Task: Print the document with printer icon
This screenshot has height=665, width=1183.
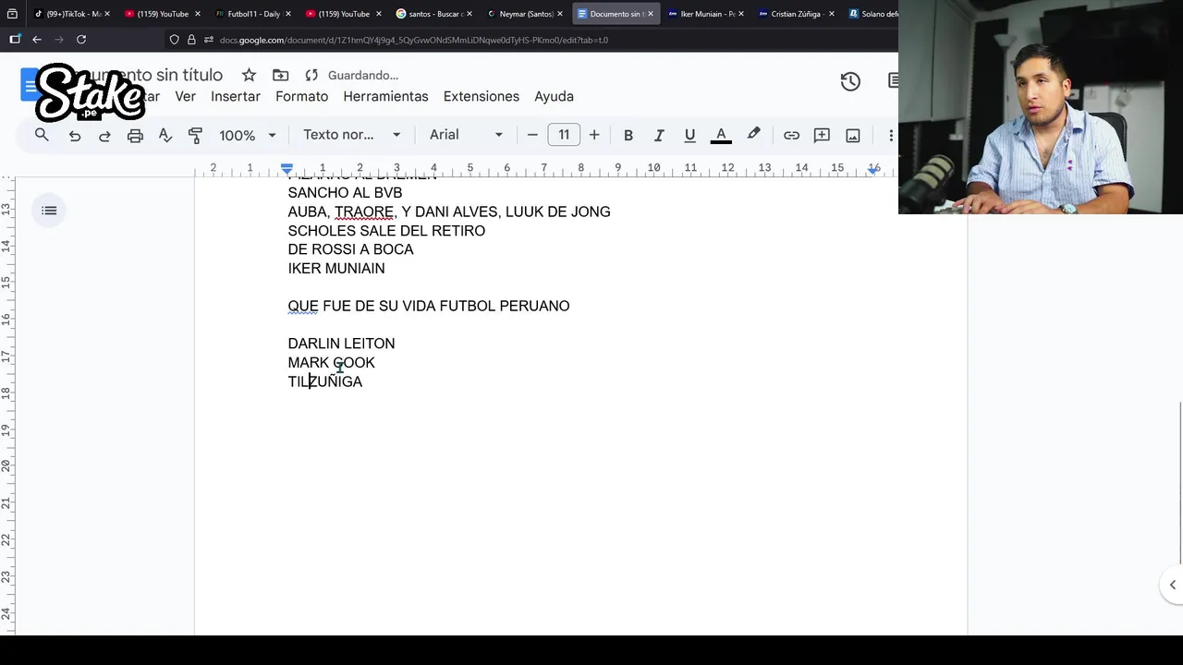Action: 135,135
